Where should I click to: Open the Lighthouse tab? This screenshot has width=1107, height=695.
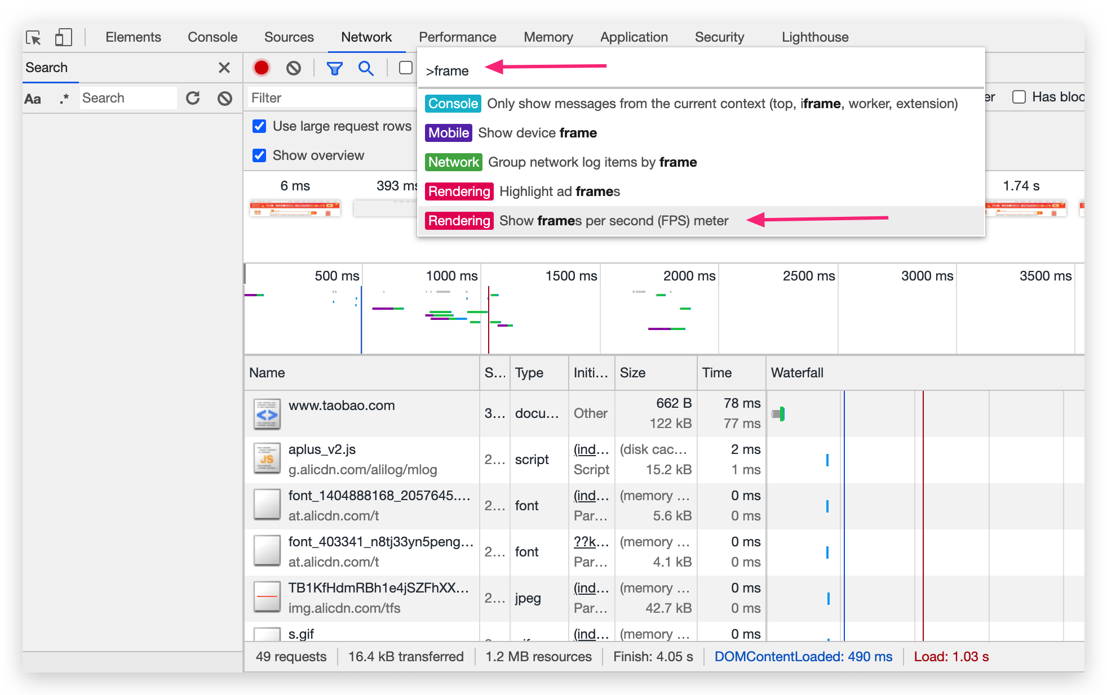814,37
